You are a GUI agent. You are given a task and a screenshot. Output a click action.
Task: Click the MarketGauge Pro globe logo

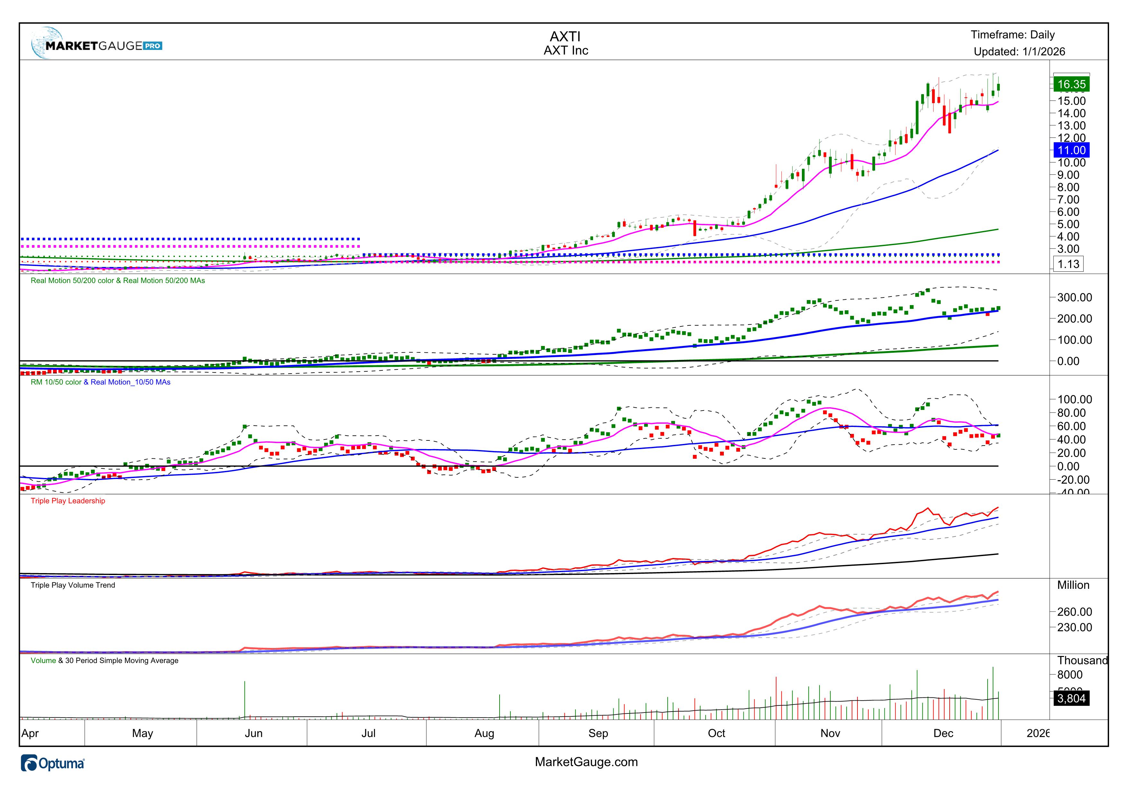[47, 43]
